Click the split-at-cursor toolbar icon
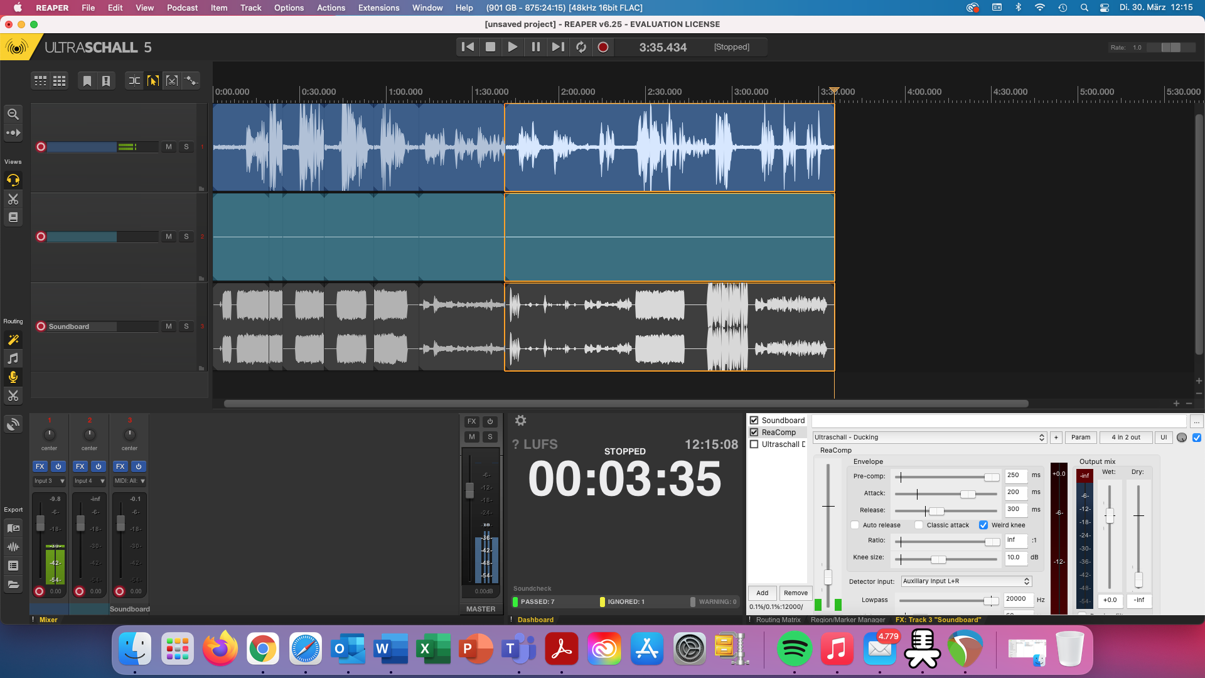Image resolution: width=1205 pixels, height=678 pixels. coord(134,81)
